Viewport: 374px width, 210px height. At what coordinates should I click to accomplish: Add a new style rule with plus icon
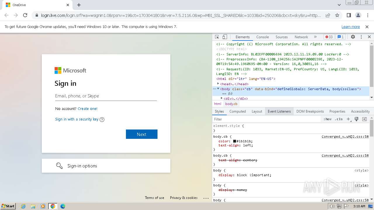click(x=348, y=119)
